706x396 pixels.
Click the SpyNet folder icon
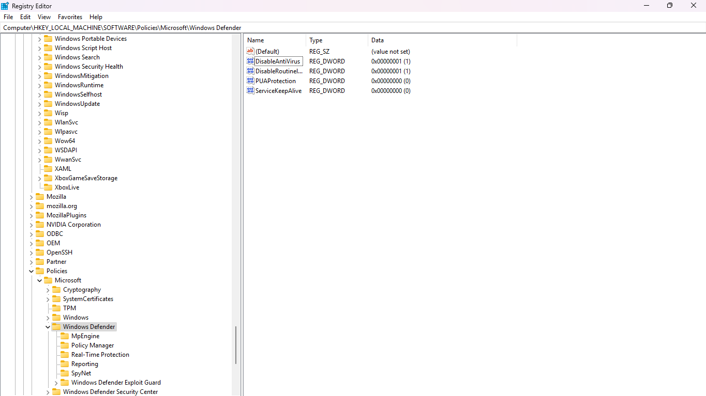pos(65,373)
